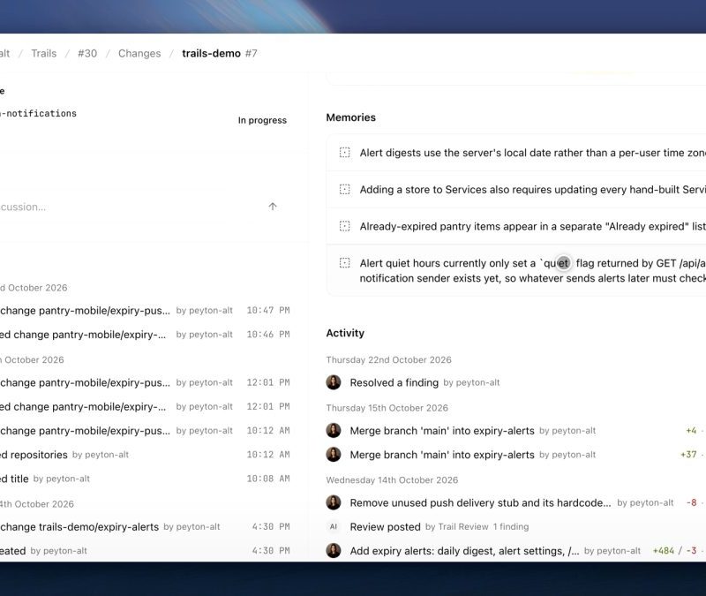Screen dimensions: 706x596
Task: Click the send arrow in discussion box
Action: pyautogui.click(x=273, y=207)
